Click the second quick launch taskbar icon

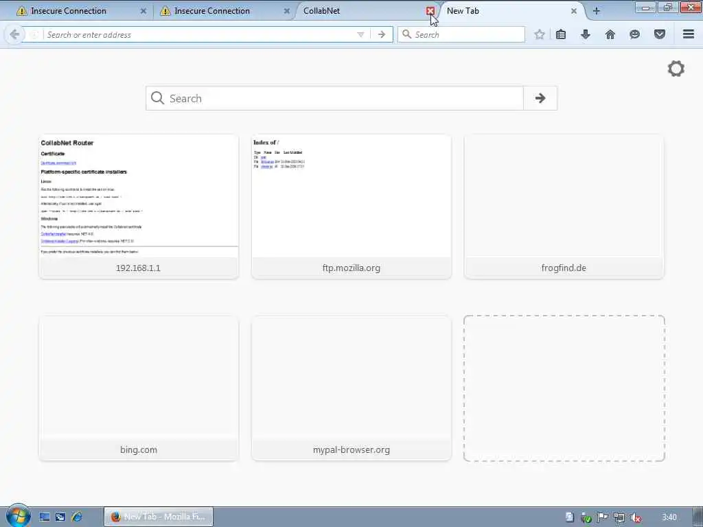coord(60,517)
